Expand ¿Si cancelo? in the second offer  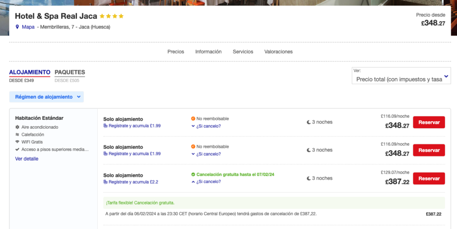pyautogui.click(x=206, y=154)
